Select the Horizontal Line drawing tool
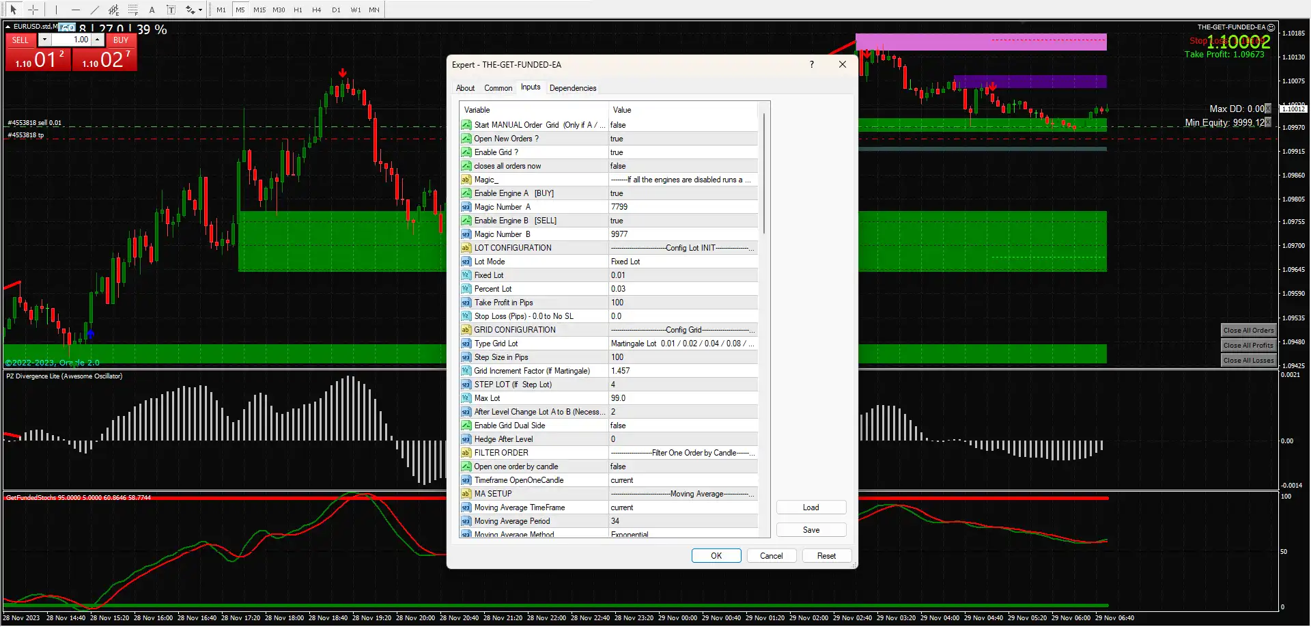This screenshot has height=627, width=1311. click(x=75, y=10)
